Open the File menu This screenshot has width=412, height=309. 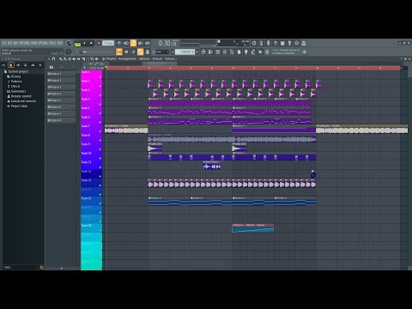[x=4, y=43]
